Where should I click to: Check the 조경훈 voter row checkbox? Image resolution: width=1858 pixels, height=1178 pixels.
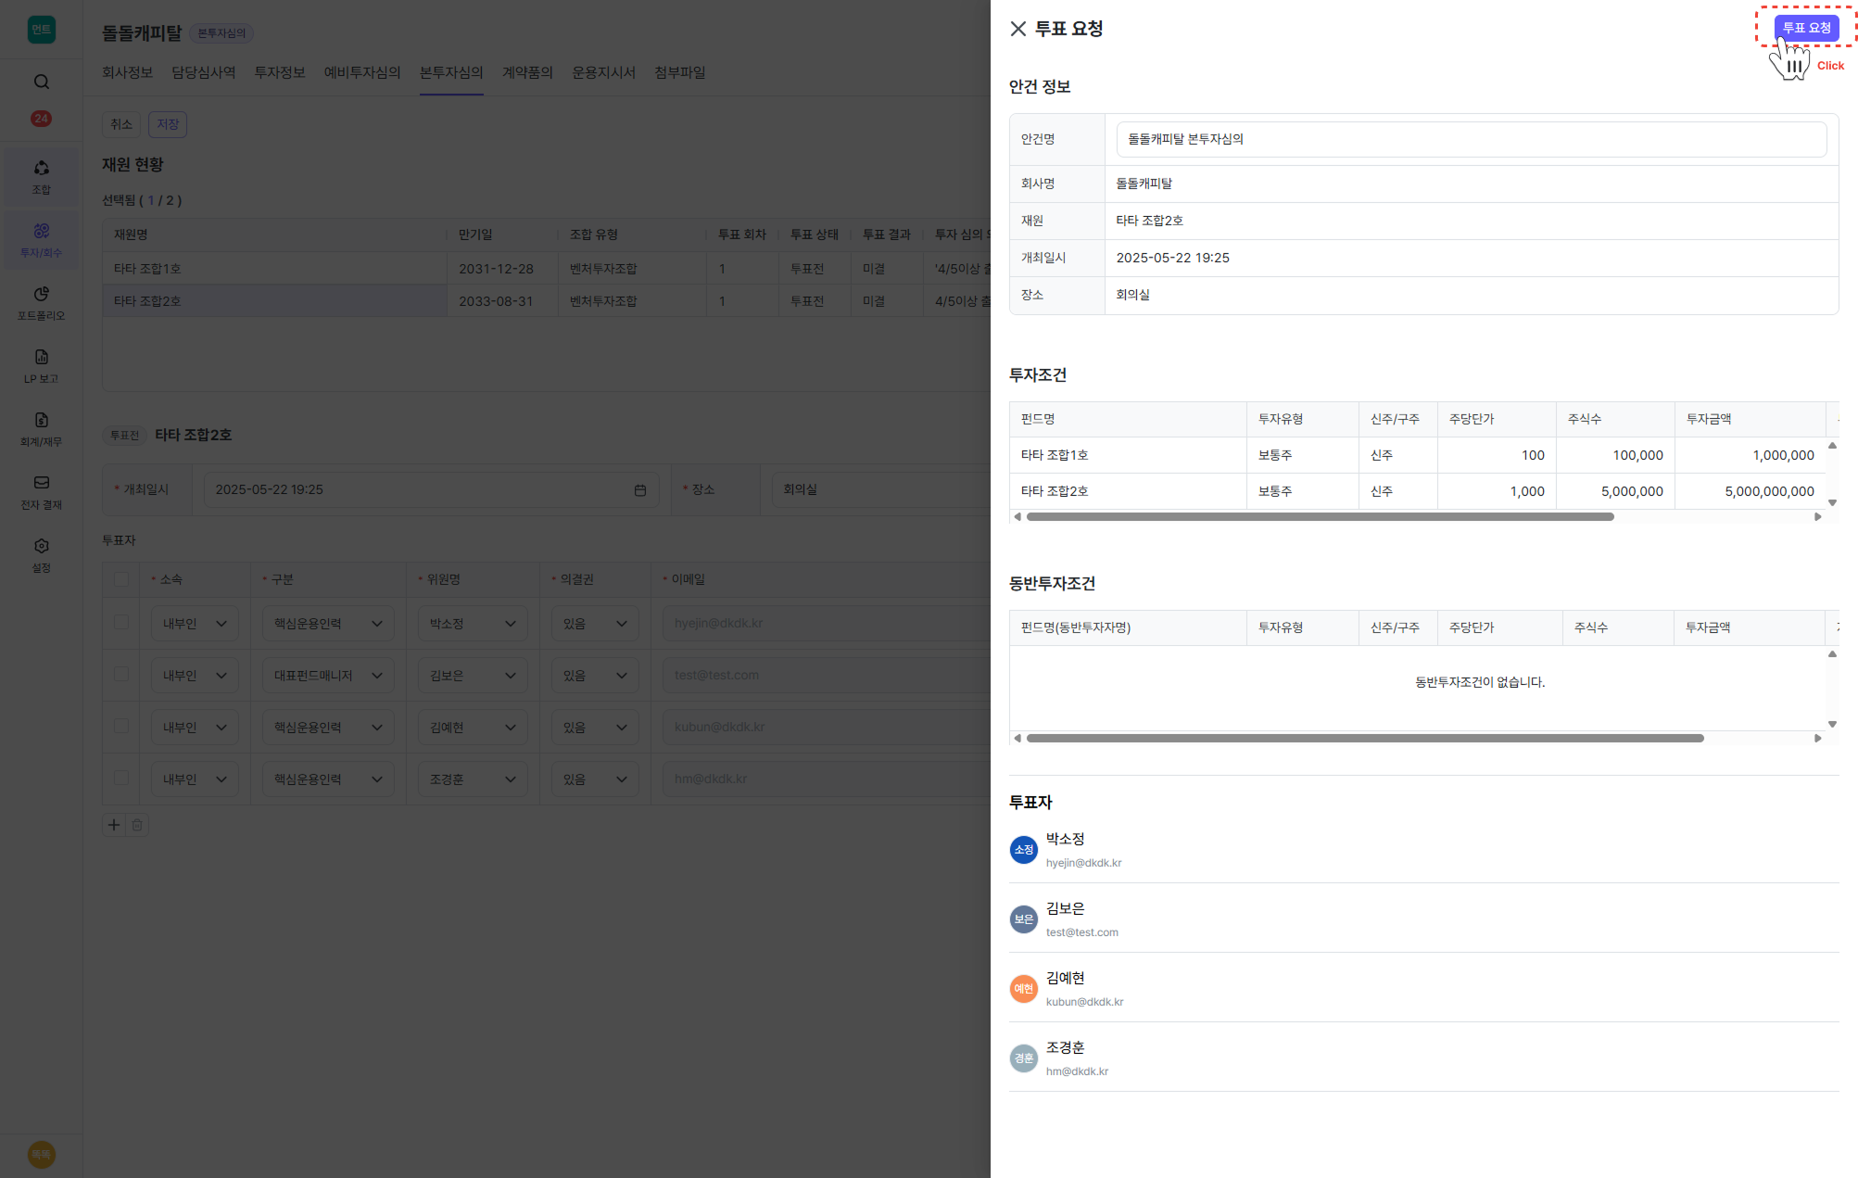[x=121, y=778]
